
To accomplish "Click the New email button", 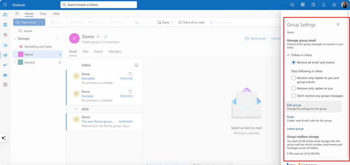I will point(26,22).
